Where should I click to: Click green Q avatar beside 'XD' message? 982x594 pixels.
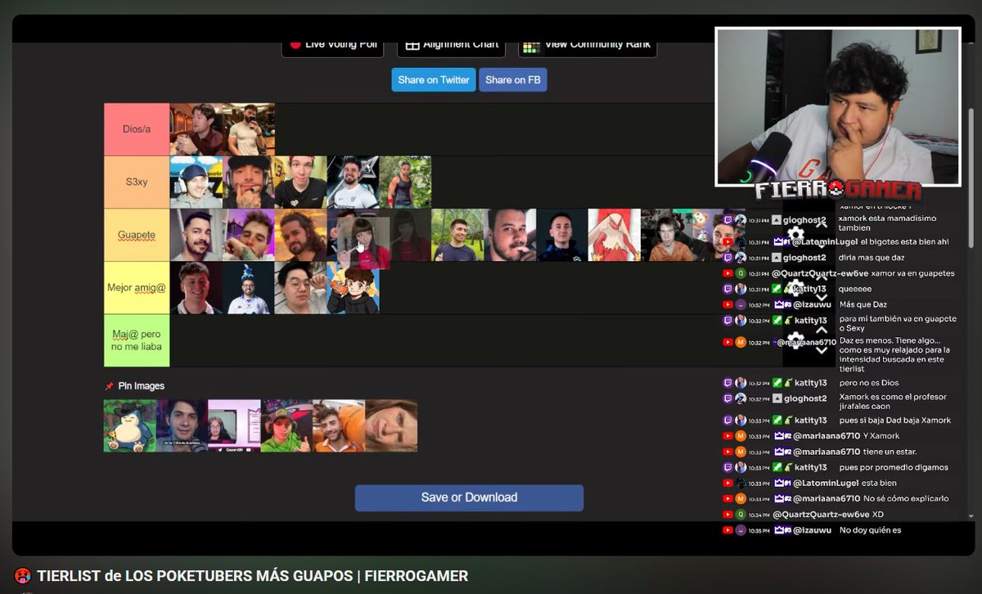(741, 515)
